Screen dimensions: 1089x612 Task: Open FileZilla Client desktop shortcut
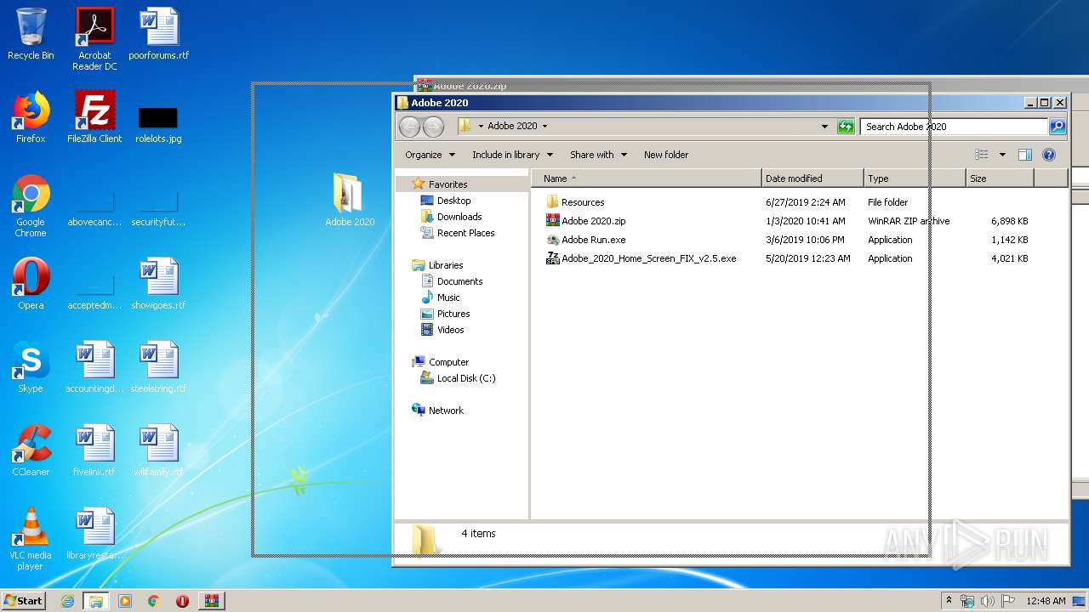[94, 117]
